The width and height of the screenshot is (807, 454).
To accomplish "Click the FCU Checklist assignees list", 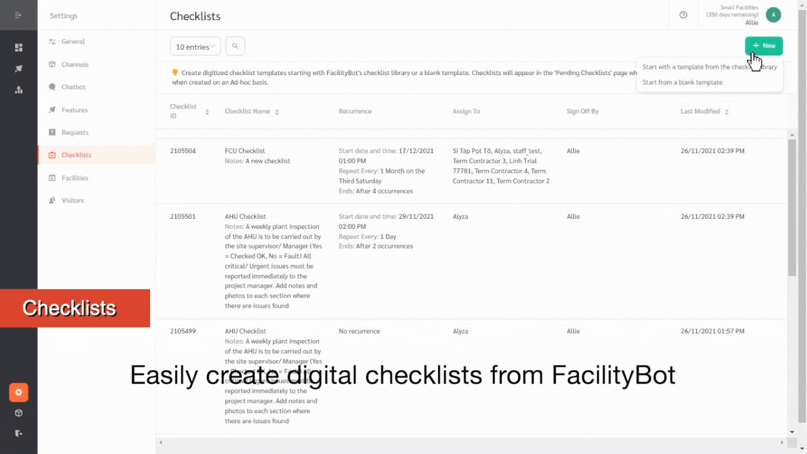I will [x=501, y=166].
